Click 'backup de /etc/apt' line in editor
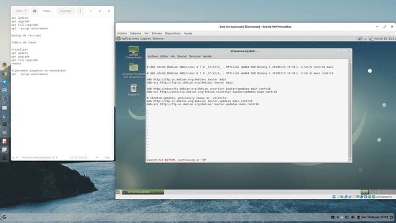Image resolution: width=396 pixels, height=223 pixels. coord(26,36)
